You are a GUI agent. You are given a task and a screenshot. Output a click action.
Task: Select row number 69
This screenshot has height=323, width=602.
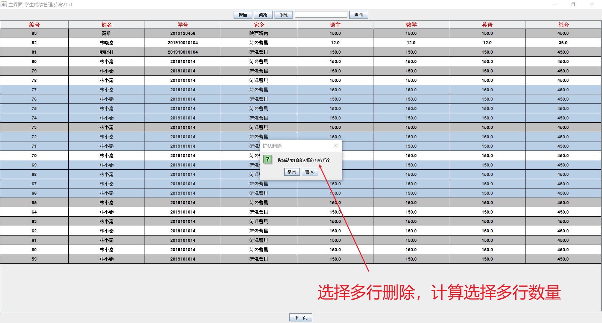point(34,165)
